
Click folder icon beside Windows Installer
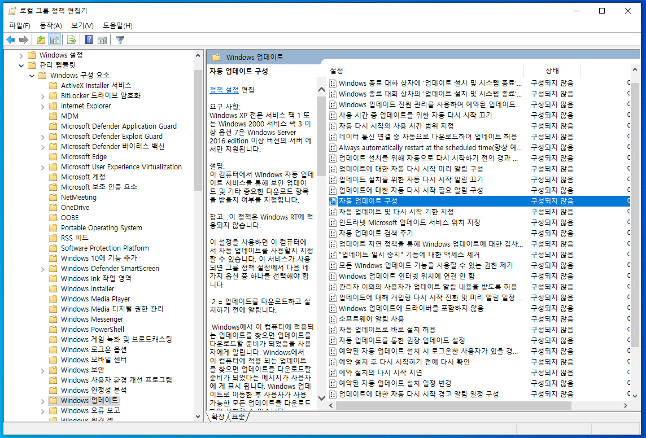point(53,288)
